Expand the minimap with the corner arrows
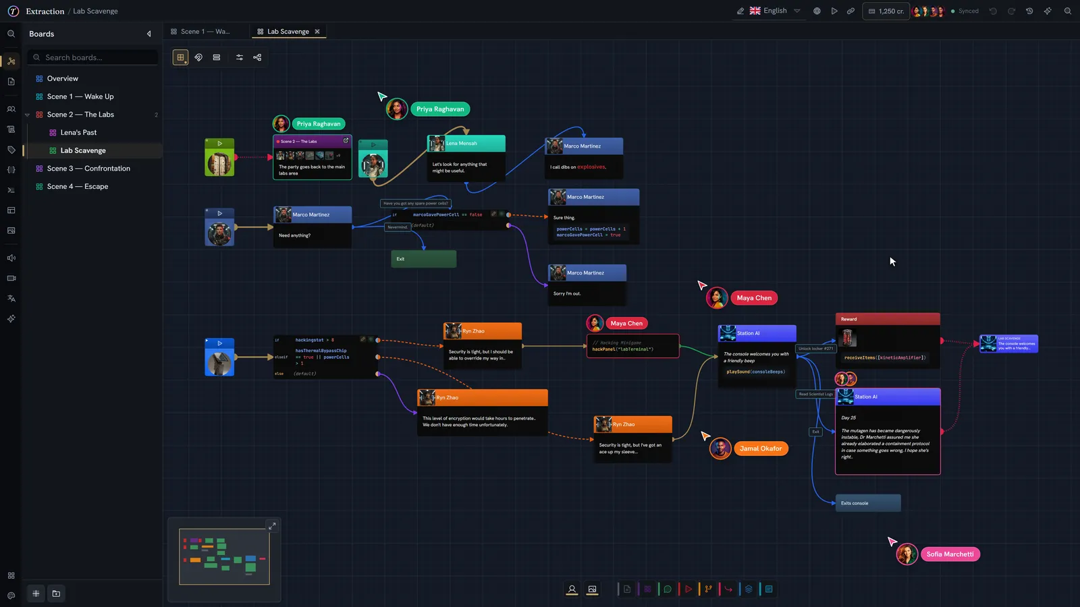Image resolution: width=1080 pixels, height=607 pixels. click(x=272, y=526)
